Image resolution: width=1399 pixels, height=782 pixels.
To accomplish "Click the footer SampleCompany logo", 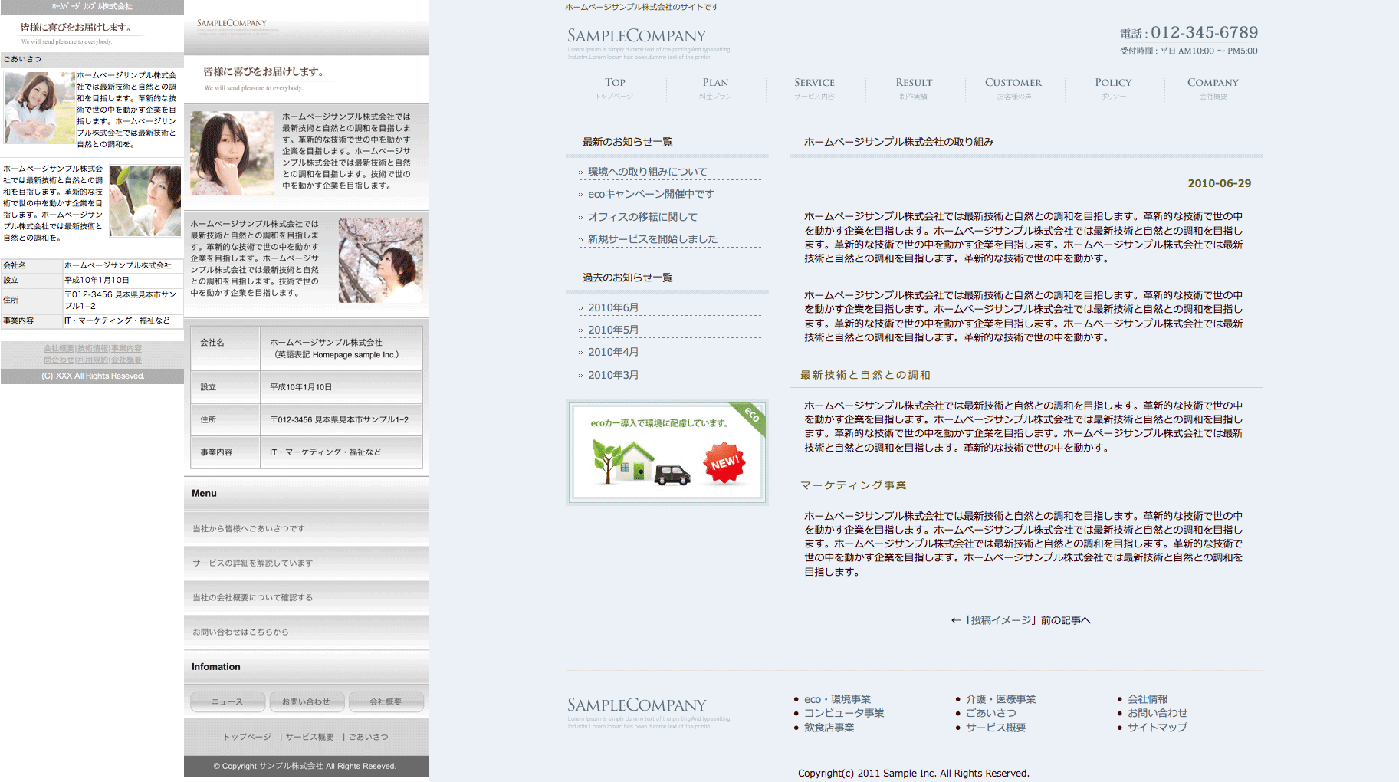I will coord(636,705).
